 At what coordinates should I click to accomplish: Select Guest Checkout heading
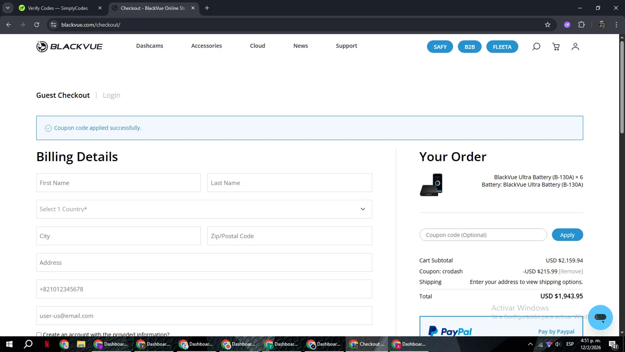tap(63, 95)
